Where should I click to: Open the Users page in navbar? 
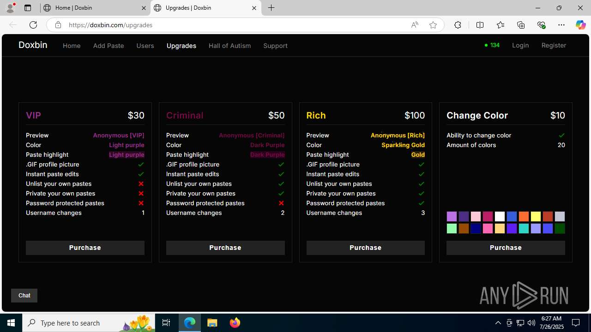point(145,46)
